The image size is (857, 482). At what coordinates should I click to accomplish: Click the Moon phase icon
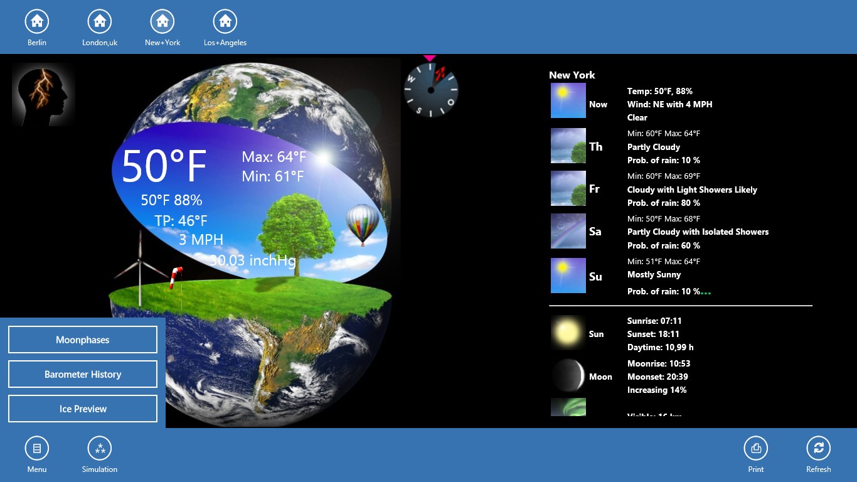568,375
